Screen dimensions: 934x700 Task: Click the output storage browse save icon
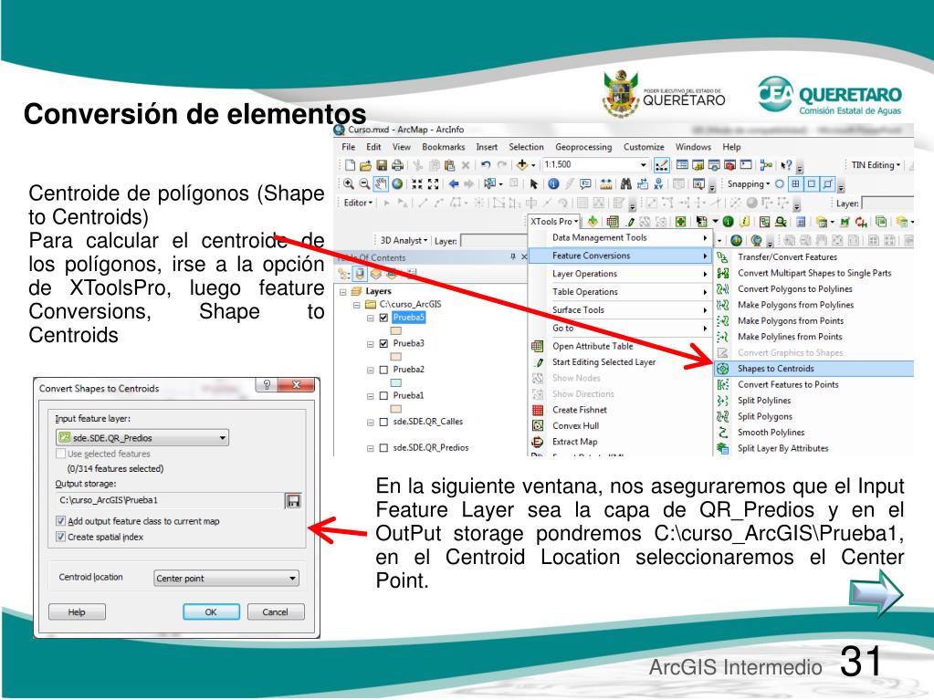(293, 501)
